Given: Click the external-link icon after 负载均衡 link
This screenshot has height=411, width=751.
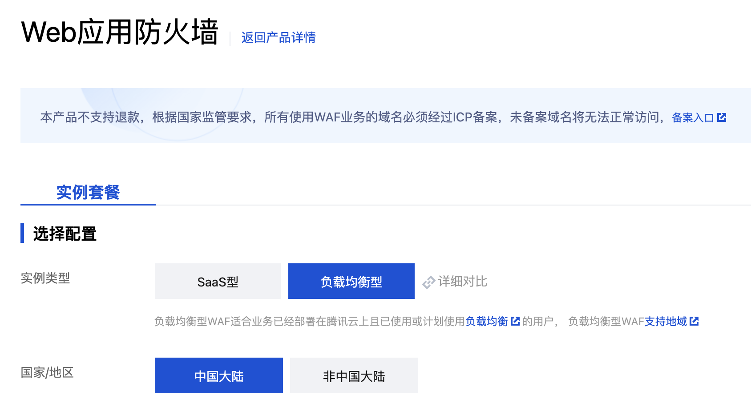Looking at the screenshot, I should [515, 321].
